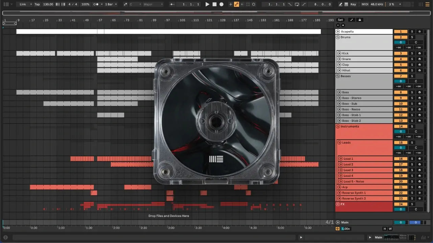The image size is (433, 243).
Task: Unfold the Kick track
Action: click(339, 53)
